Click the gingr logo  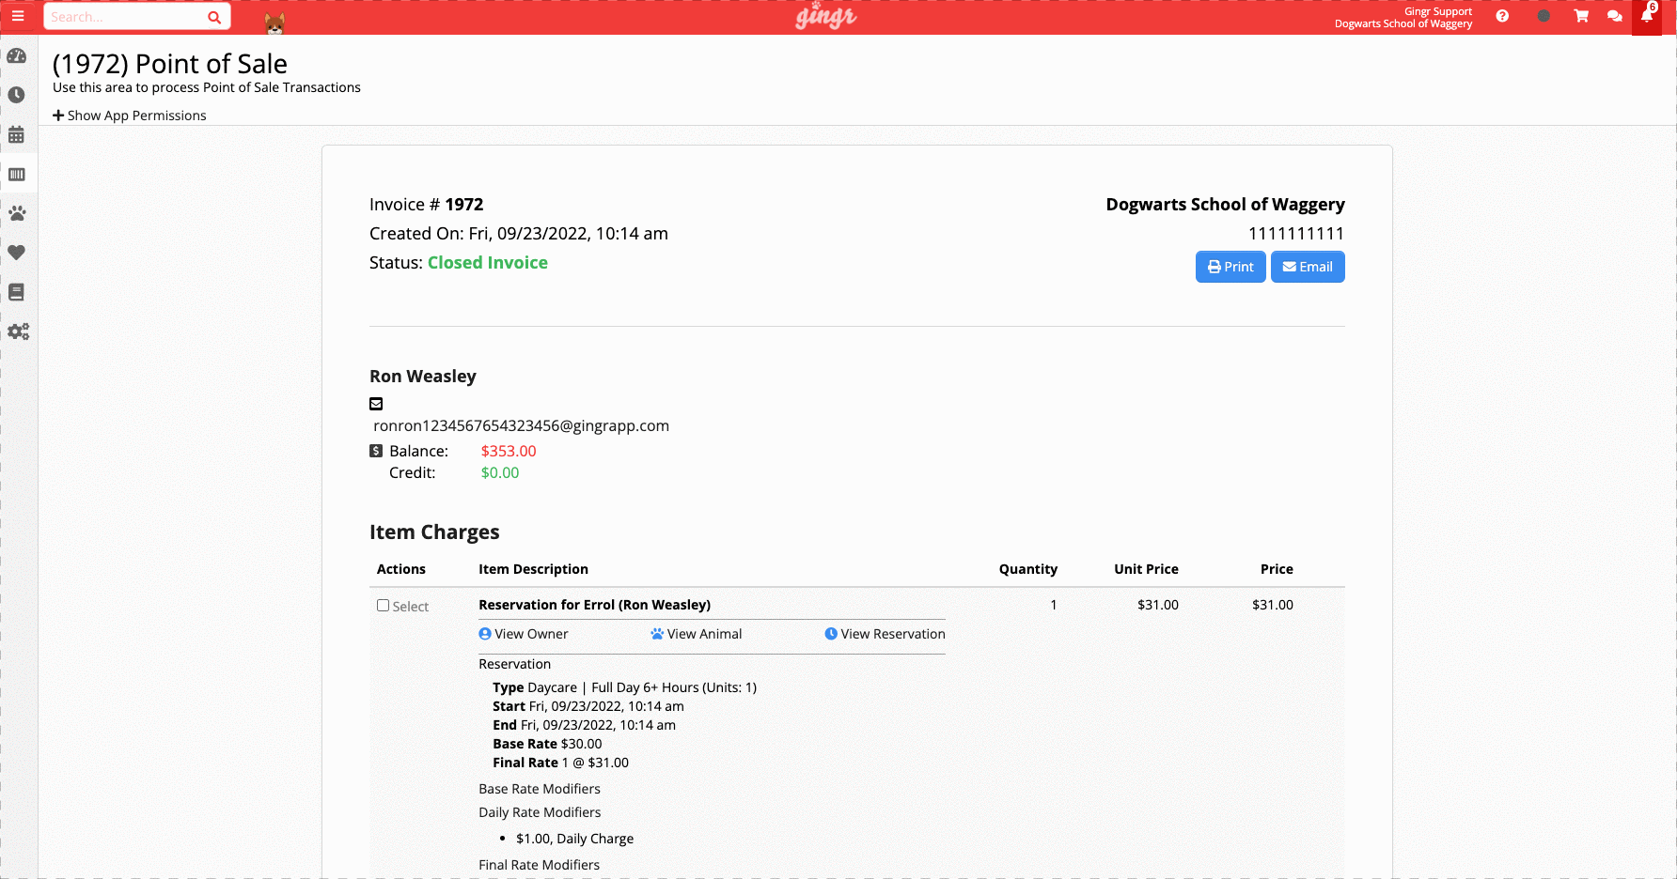(826, 16)
